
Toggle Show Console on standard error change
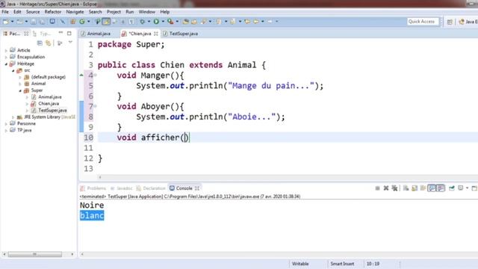(x=441, y=188)
